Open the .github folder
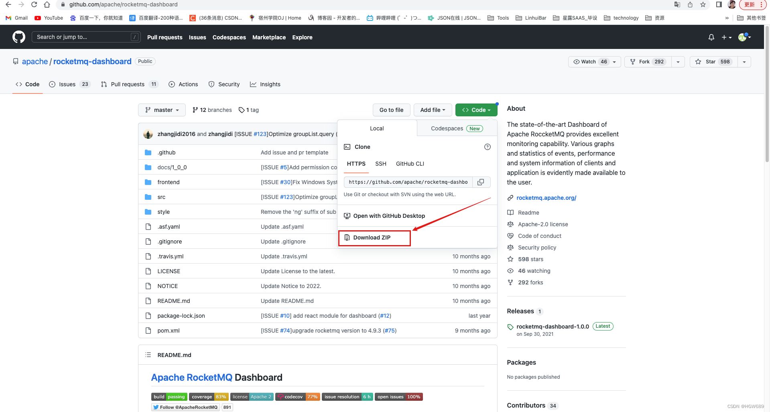This screenshot has width=770, height=412. [167, 152]
